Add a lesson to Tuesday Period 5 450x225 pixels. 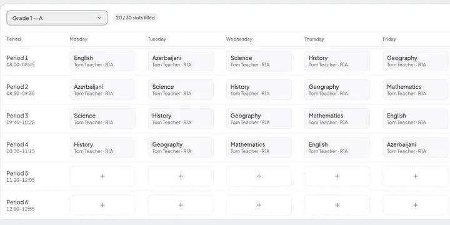tap(181, 176)
